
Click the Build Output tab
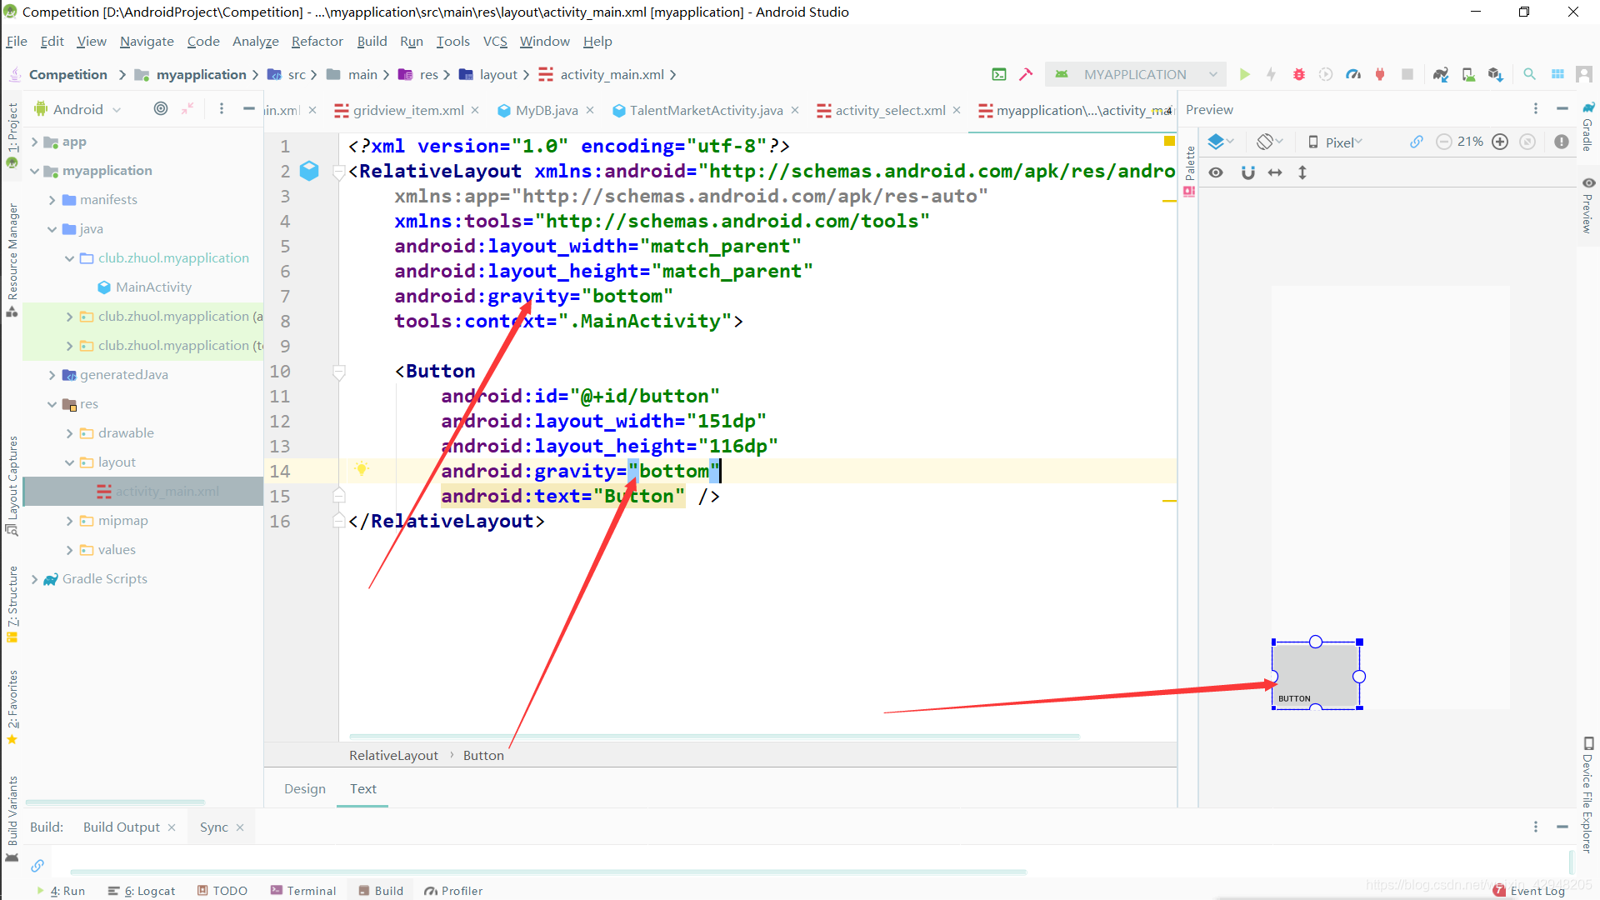pyautogui.click(x=121, y=827)
